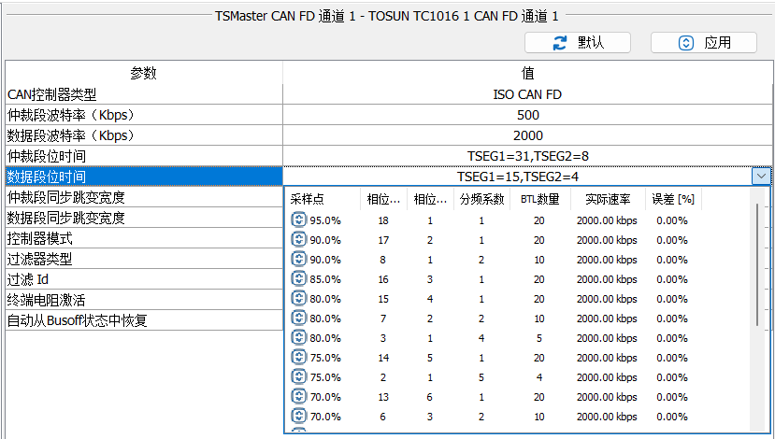The width and height of the screenshot is (775, 439).
Task: Pick the icon for 80.0% row with BTL 20
Action: 299,298
